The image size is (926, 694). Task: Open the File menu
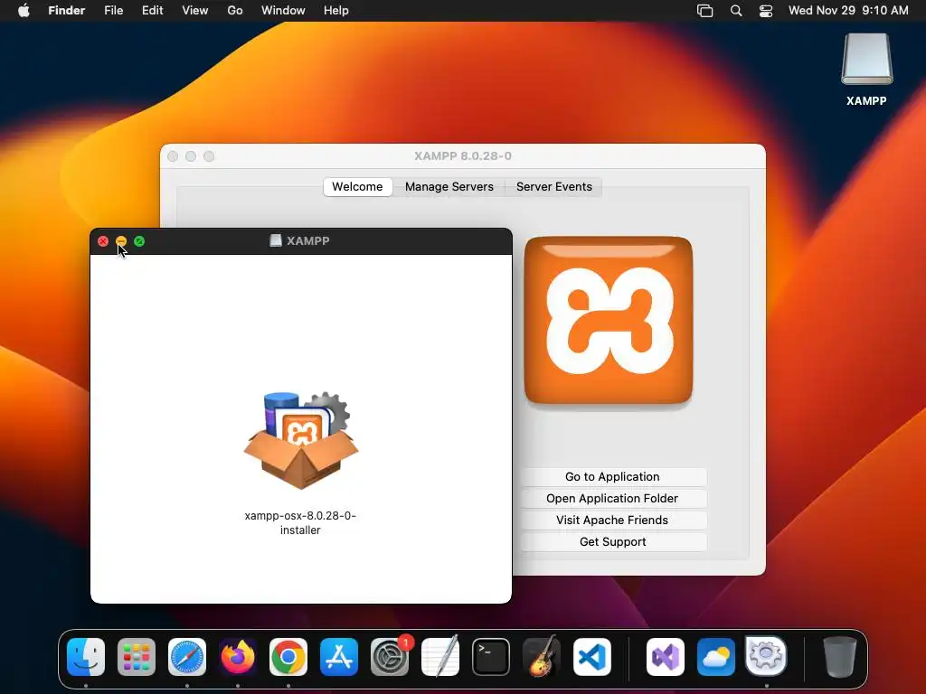tap(113, 11)
